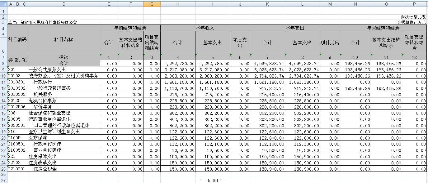
Task: Select the code cell 2010302
Action: [x=17, y=88]
